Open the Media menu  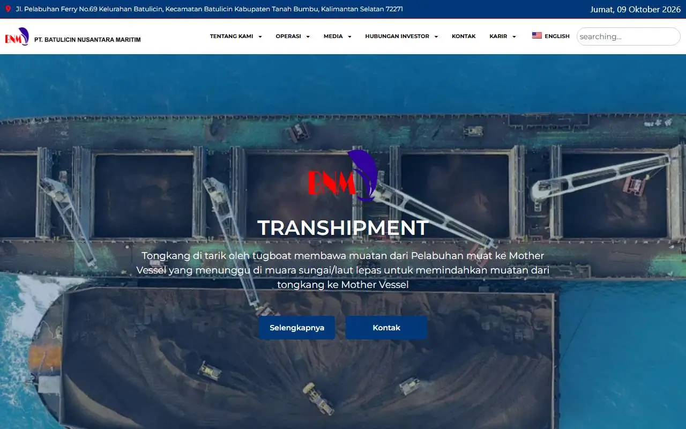point(333,36)
